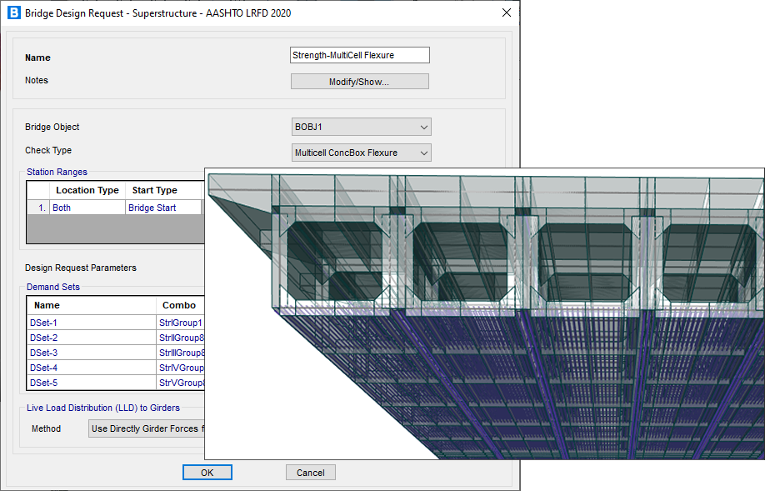The height and width of the screenshot is (491, 765).
Task: Open Notes with the Modify/Show button
Action: click(359, 82)
